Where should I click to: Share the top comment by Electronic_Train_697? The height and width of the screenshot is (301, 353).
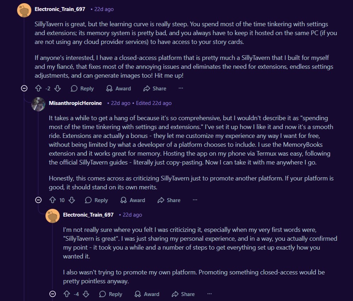point(155,88)
